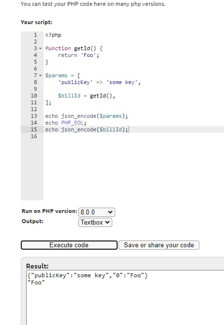Screen dimensions: 224x325
Task: Click the line 'function getId() {'
Action: 74,48
